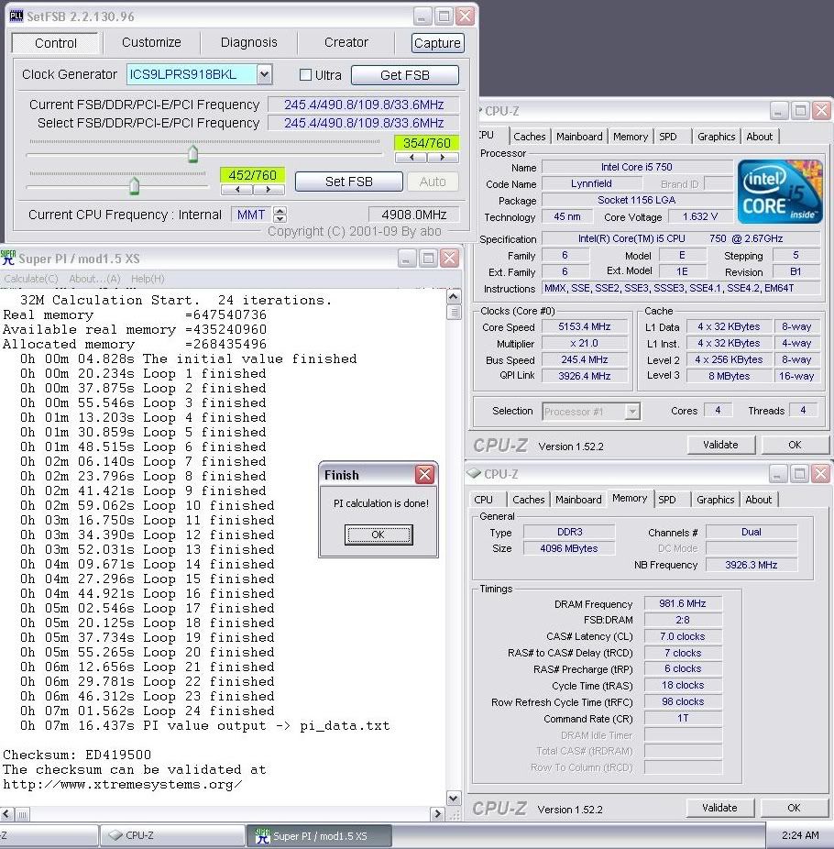This screenshot has width=834, height=849.
Task: Click the MMT frequency mode field
Action: [x=251, y=215]
